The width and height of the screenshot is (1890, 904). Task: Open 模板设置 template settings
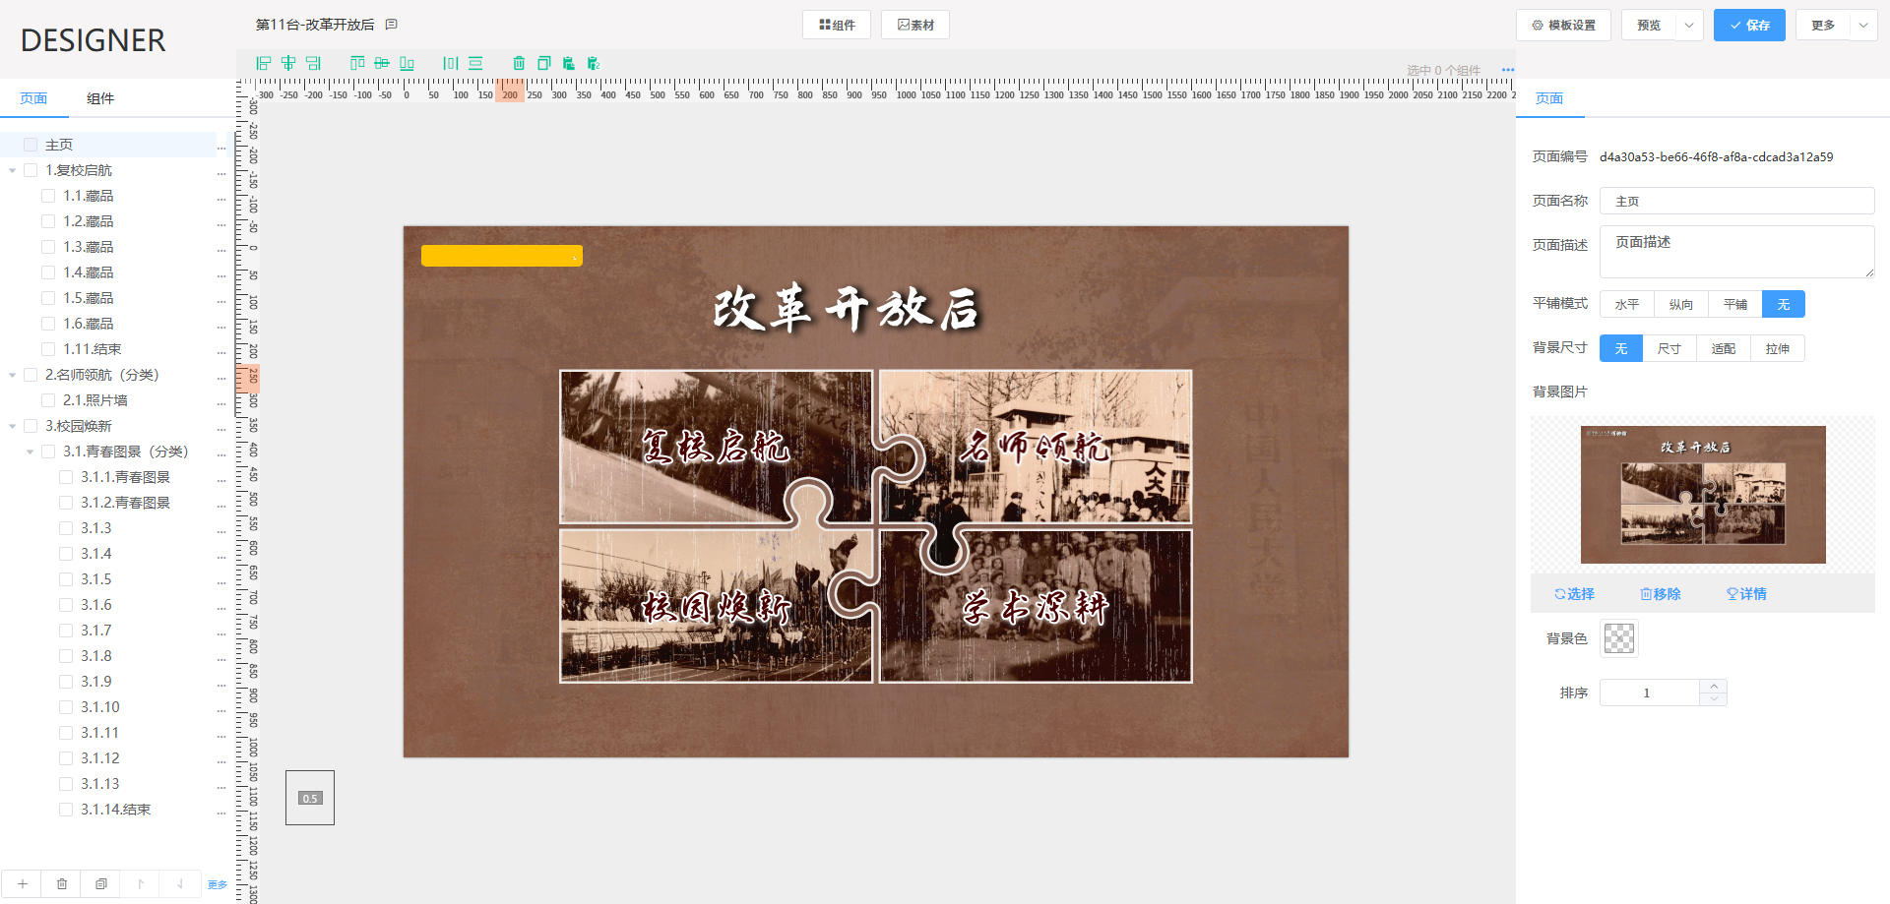[x=1563, y=25]
